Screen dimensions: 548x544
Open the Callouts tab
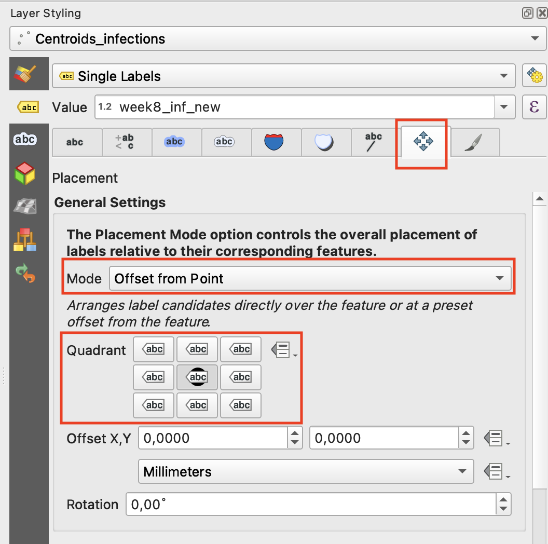(x=374, y=142)
